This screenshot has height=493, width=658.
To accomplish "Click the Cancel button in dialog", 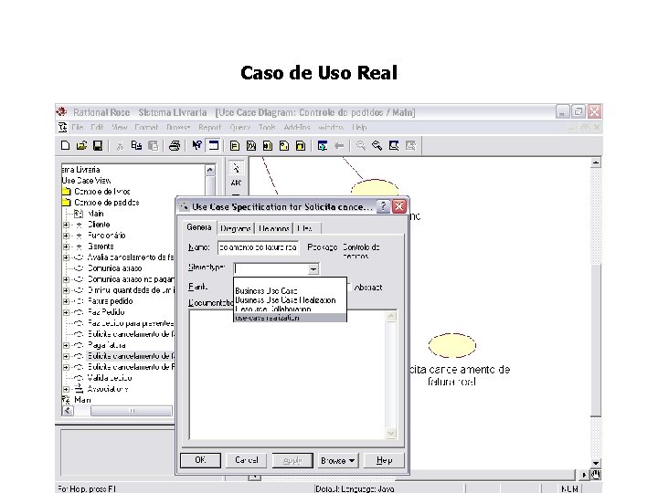I will click(x=247, y=460).
